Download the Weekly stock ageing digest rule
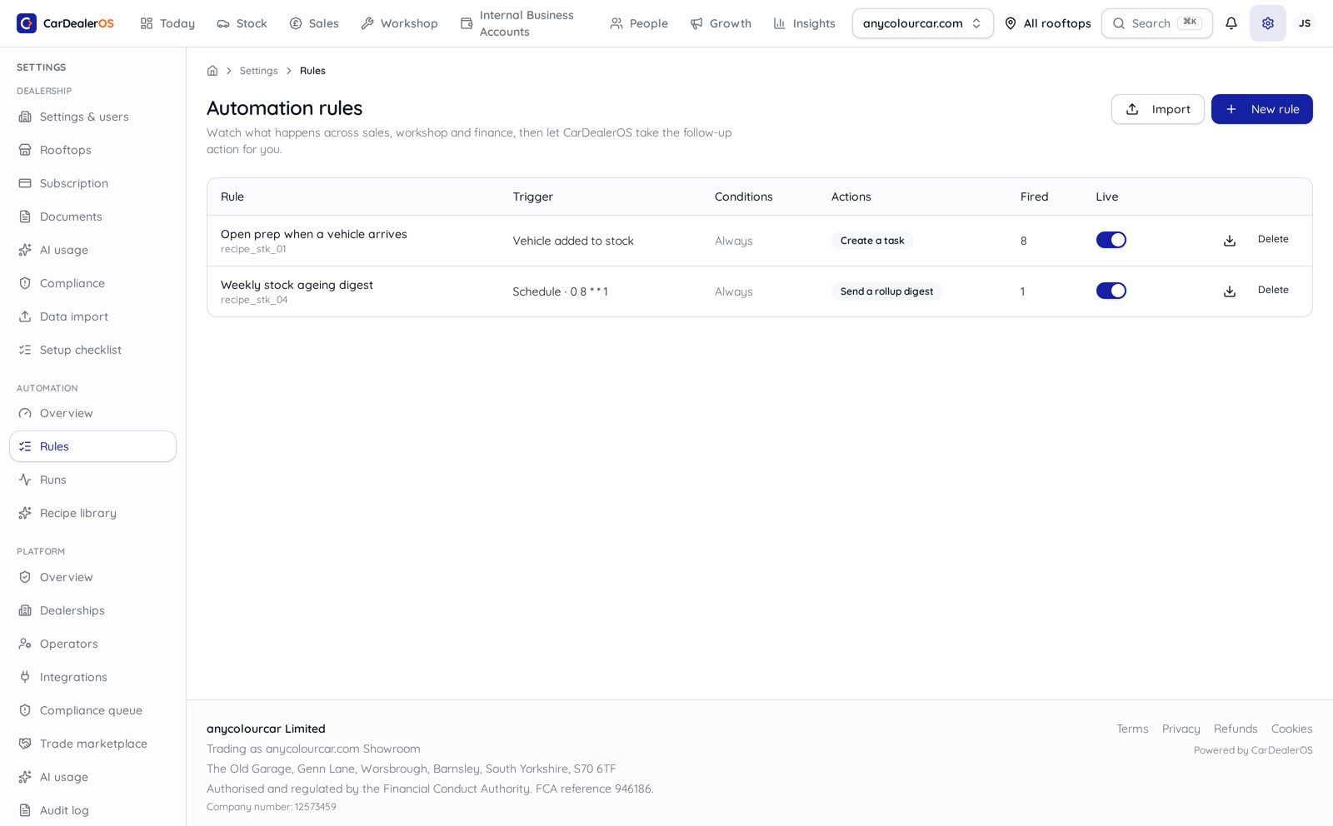This screenshot has height=826, width=1333. coord(1230,291)
